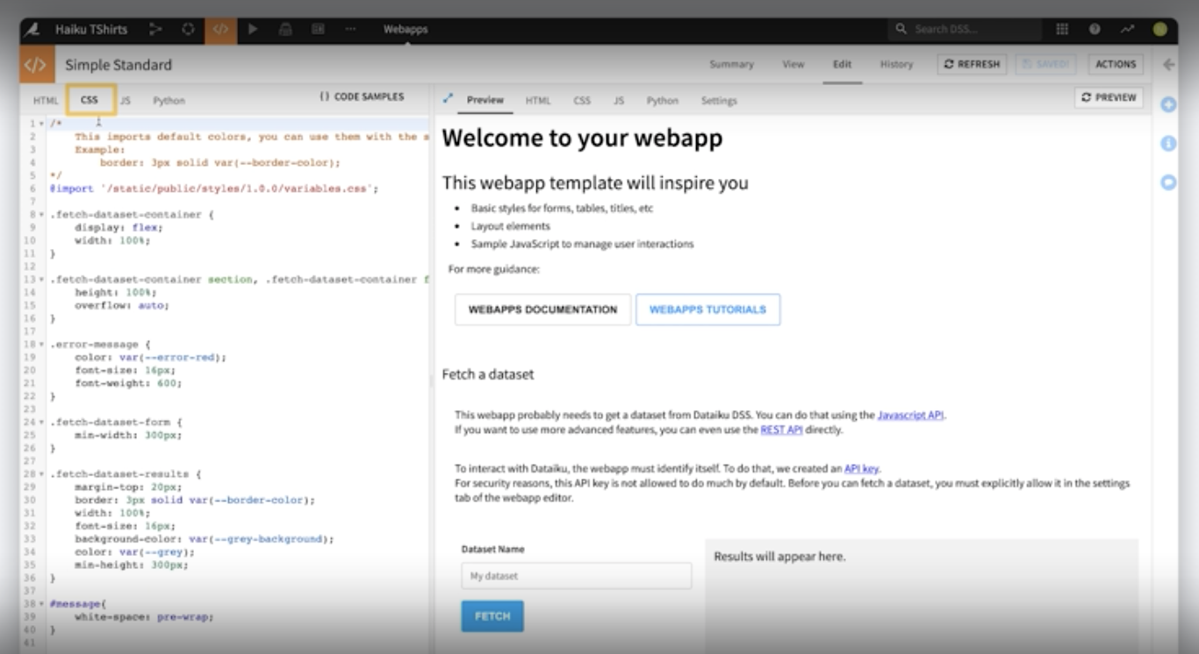Viewport: 1199px width, 654px height.
Task: Click the blue FETCH button
Action: click(x=492, y=616)
